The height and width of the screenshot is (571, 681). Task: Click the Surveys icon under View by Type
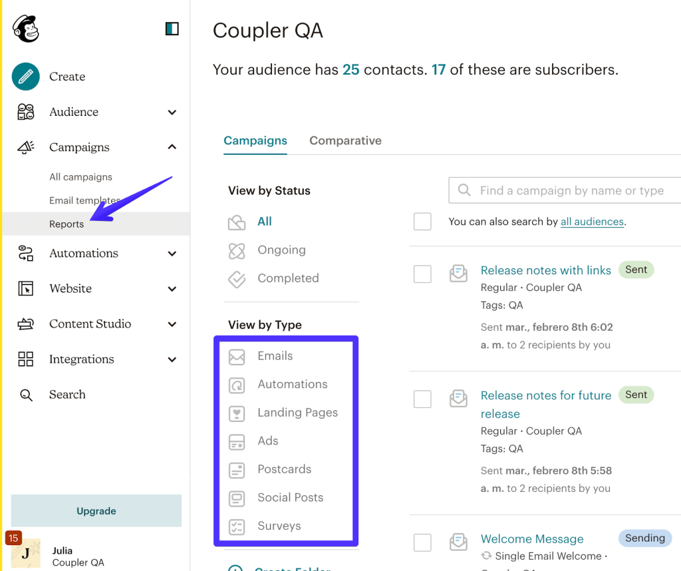point(237,526)
